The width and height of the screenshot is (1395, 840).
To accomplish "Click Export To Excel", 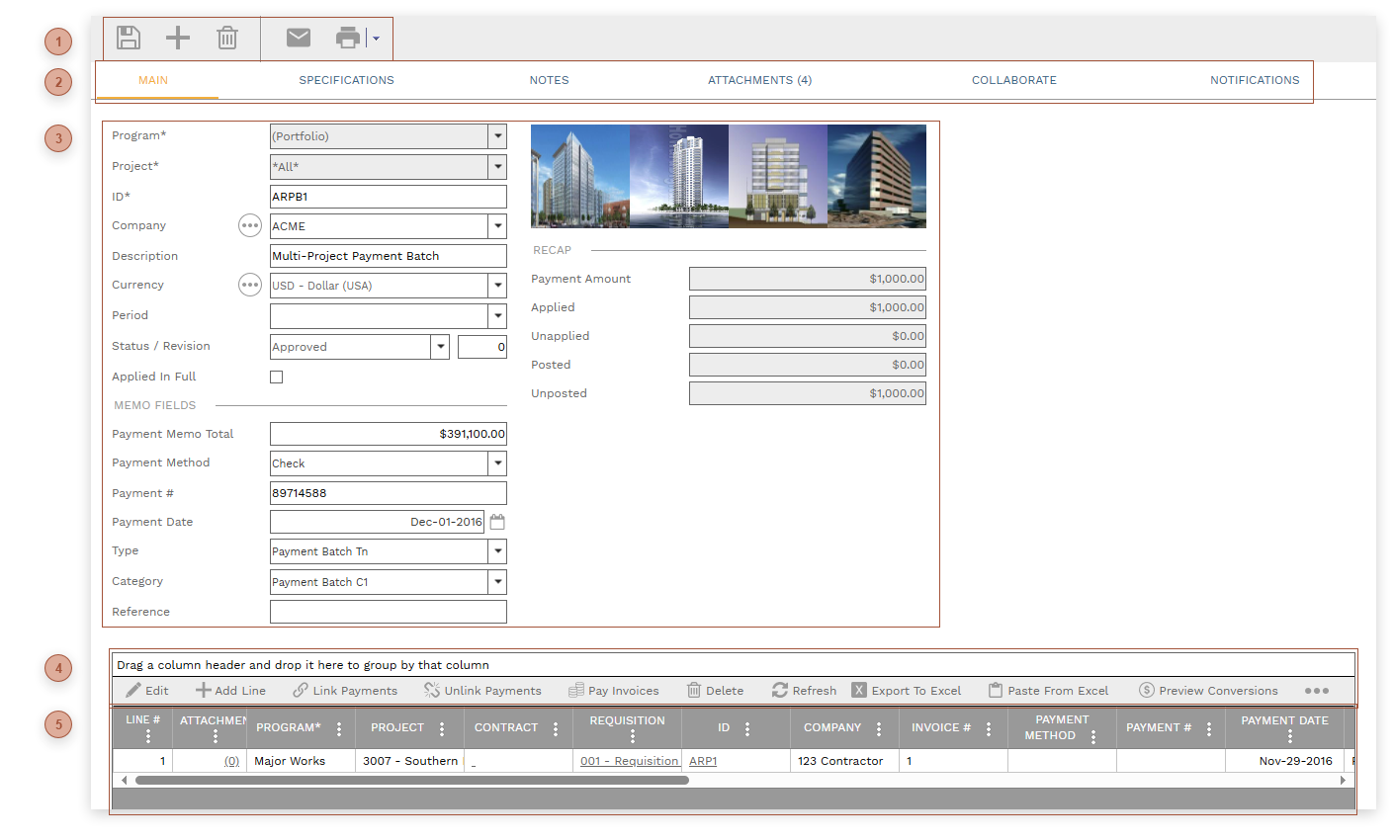I will point(907,690).
